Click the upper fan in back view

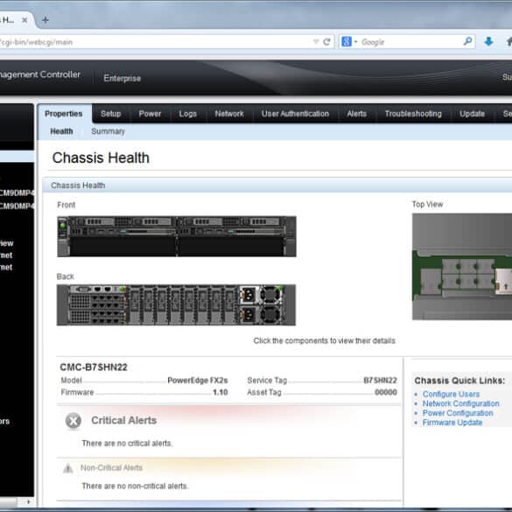click(270, 295)
